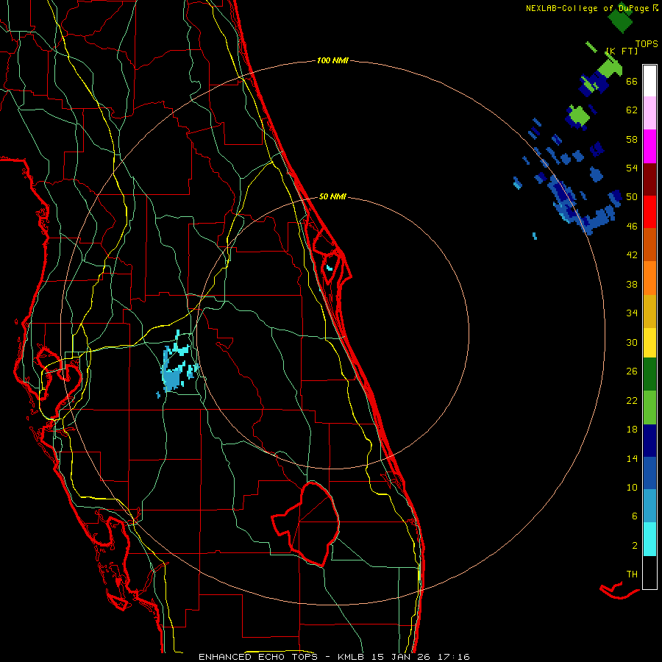This screenshot has width=662, height=662.
Task: Click the legend value '54'
Action: coord(632,168)
